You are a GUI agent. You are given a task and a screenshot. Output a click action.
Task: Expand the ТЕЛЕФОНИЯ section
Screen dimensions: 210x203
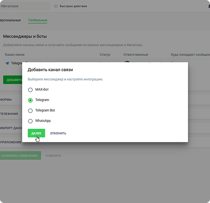click(9, 114)
